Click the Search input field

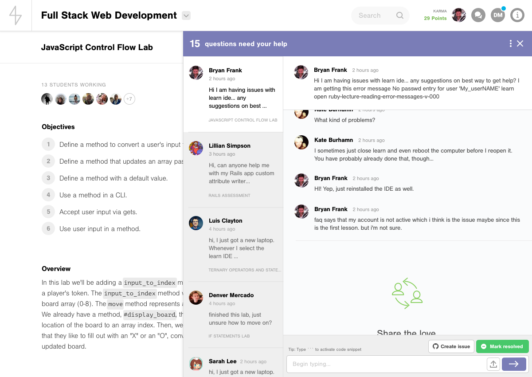point(380,16)
